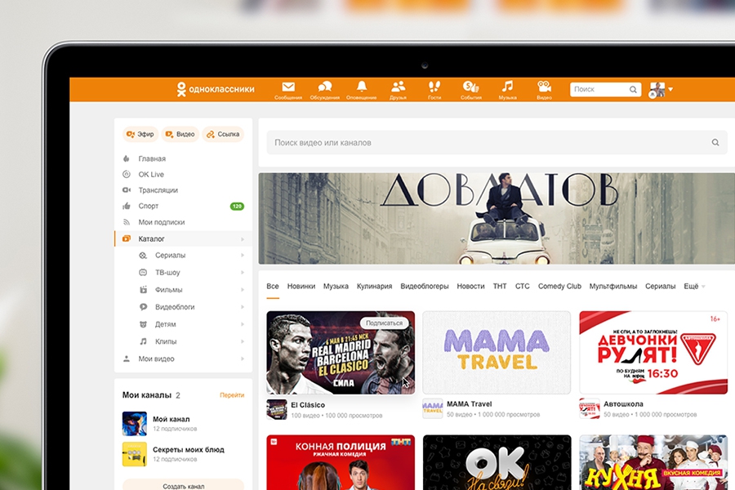The image size is (735, 490).
Task: Click the Ссылка button
Action: click(x=223, y=134)
